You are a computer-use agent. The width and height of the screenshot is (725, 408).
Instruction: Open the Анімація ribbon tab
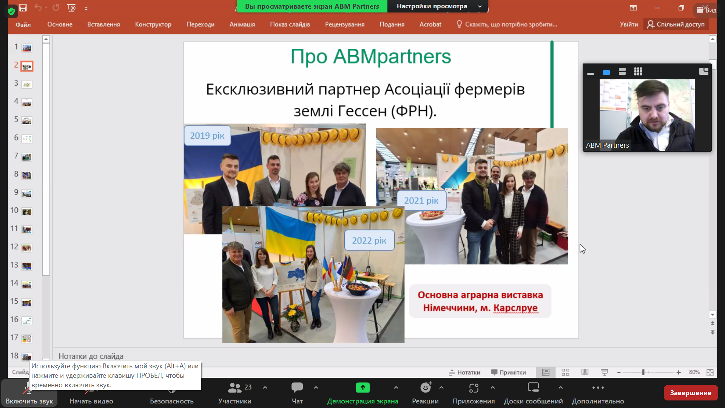[242, 25]
